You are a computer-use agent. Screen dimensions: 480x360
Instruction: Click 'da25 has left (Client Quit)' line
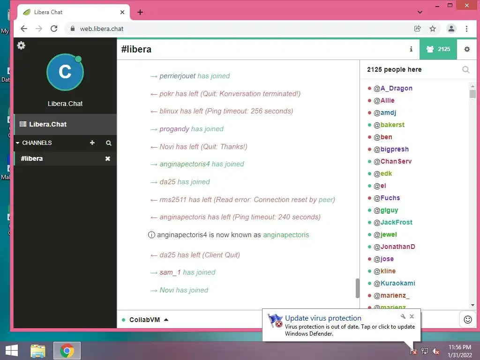pos(195,255)
